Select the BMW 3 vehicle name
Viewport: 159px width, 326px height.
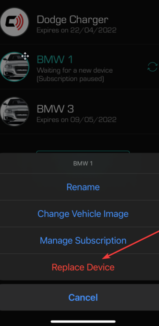coord(55,109)
